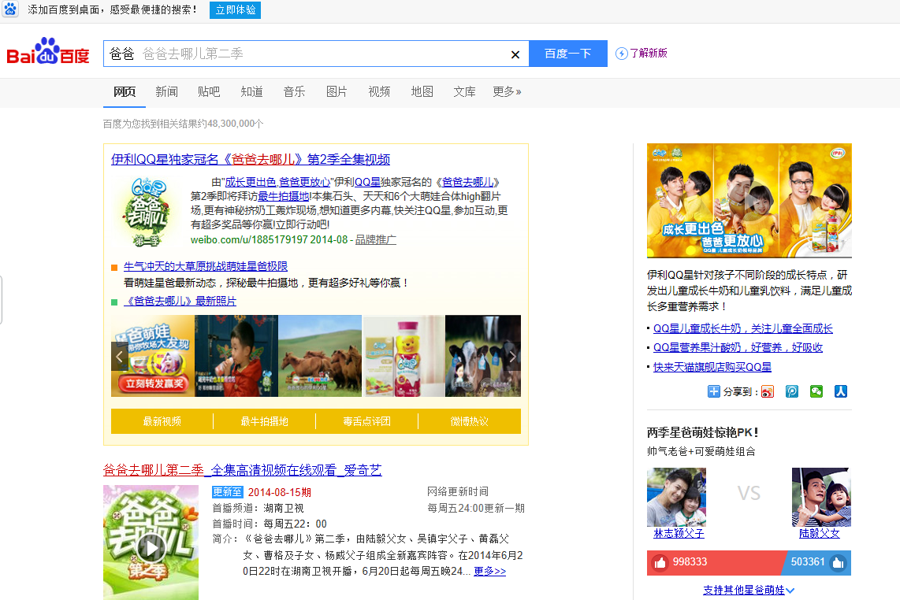Click next arrow on photo carousel
The height and width of the screenshot is (600, 900).
(x=512, y=356)
